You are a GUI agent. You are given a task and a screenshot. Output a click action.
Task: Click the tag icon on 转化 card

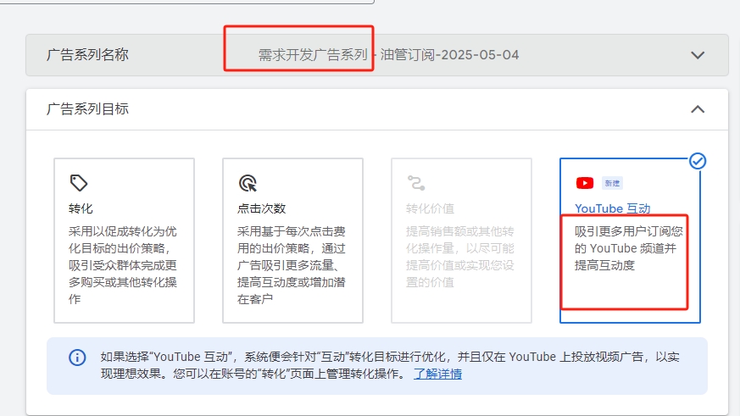click(x=78, y=183)
